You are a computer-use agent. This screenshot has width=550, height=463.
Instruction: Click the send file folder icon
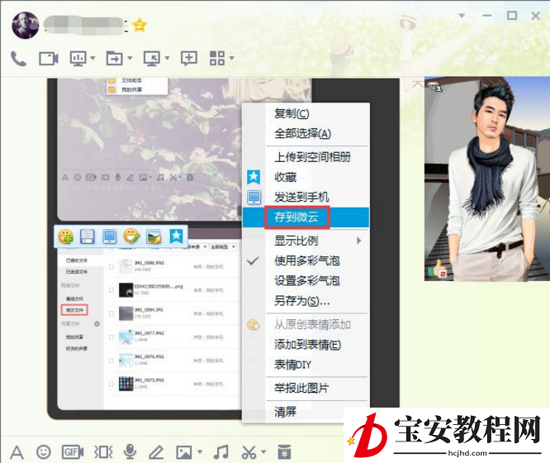[115, 59]
